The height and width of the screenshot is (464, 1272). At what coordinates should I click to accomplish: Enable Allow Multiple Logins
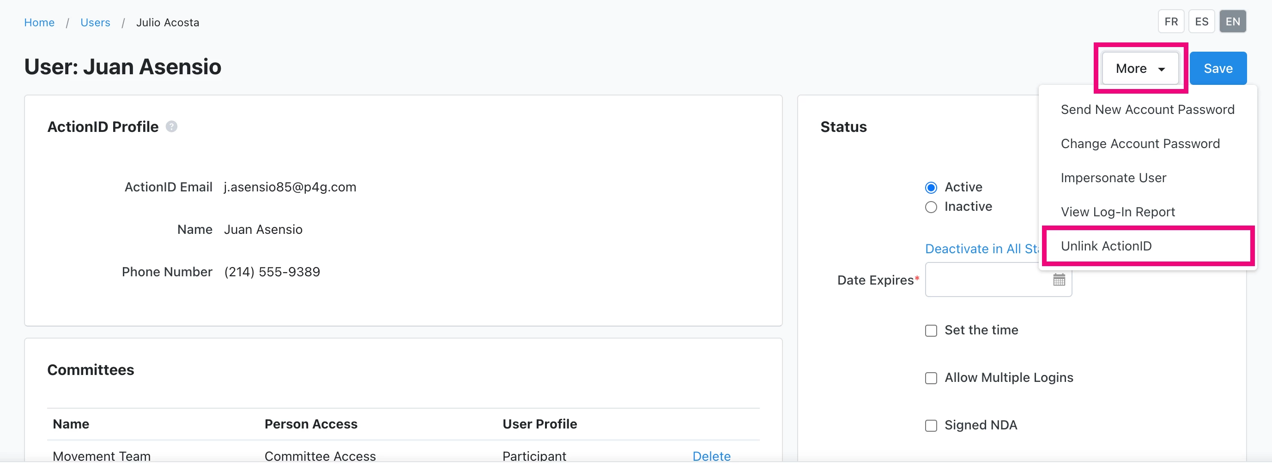pos(931,378)
